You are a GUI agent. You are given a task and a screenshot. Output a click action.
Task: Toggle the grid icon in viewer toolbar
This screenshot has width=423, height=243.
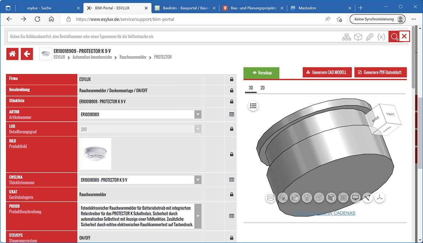[343, 198]
